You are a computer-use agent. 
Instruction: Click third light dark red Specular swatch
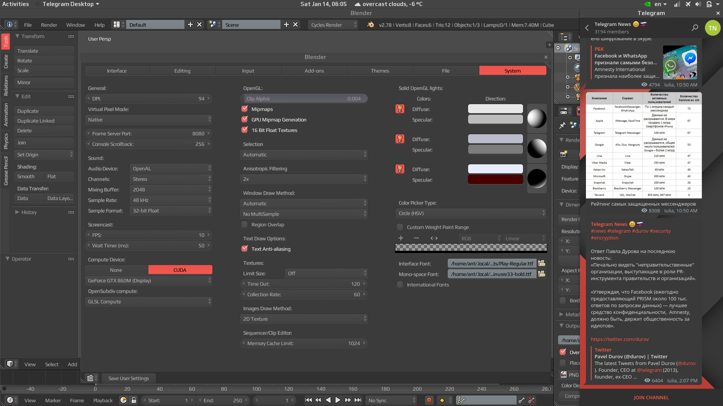(495, 179)
